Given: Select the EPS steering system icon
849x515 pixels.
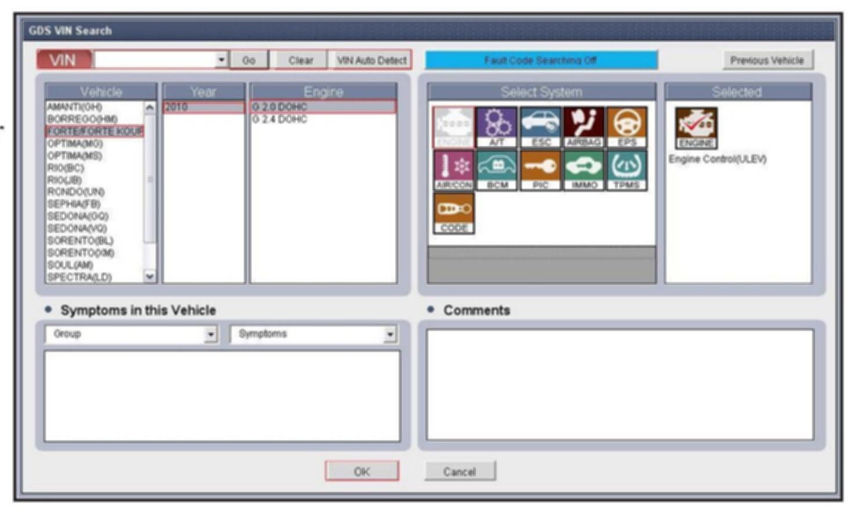Looking at the screenshot, I should click(x=626, y=127).
